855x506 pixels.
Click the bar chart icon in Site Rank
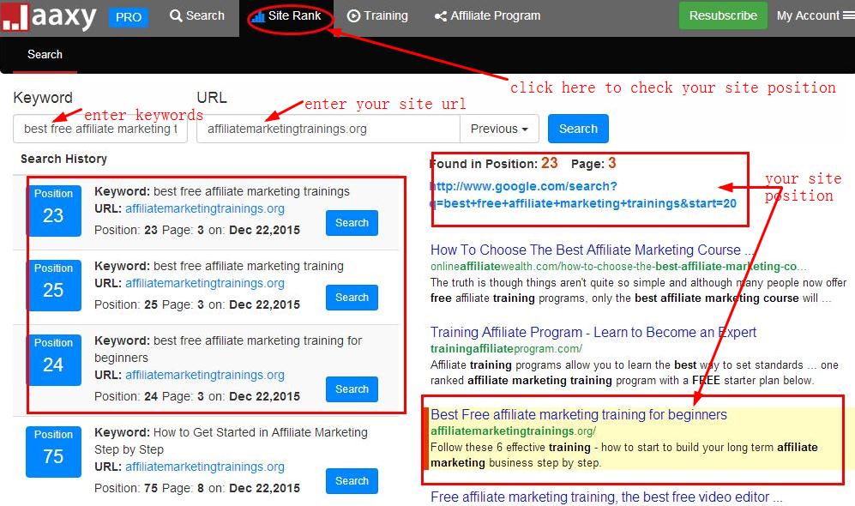click(x=258, y=17)
